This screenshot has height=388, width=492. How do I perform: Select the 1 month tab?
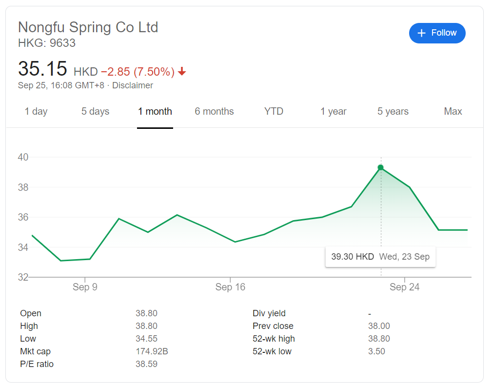click(155, 112)
